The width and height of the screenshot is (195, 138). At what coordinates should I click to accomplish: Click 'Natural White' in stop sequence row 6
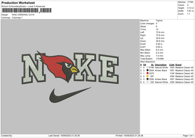(161, 82)
